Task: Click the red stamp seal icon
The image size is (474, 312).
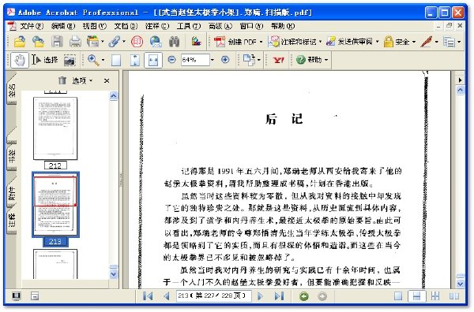Action: pos(137,41)
